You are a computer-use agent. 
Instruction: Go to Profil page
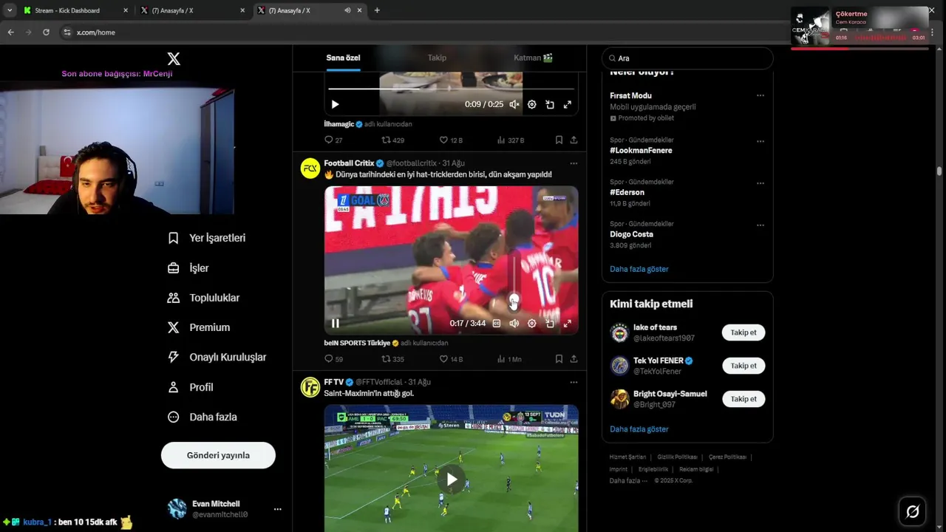pyautogui.click(x=191, y=387)
